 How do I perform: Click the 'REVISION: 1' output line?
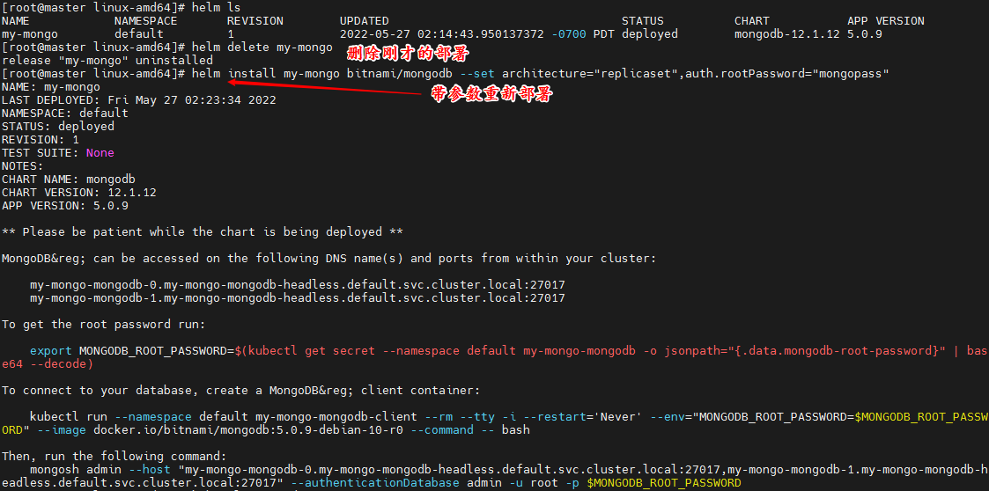[41, 140]
